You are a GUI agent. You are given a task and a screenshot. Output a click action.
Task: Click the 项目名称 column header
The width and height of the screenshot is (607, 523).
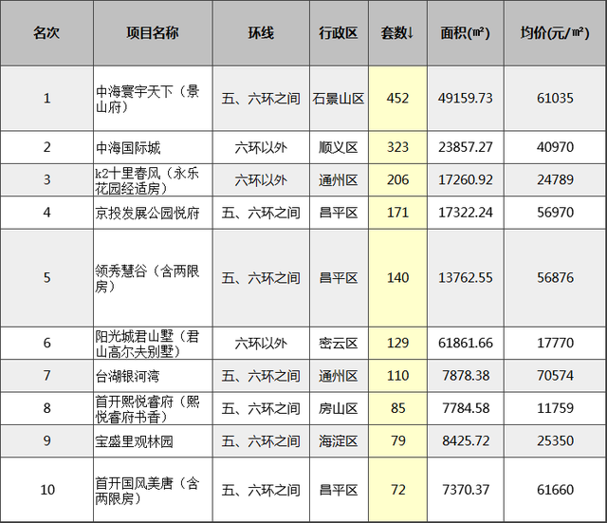tap(153, 33)
